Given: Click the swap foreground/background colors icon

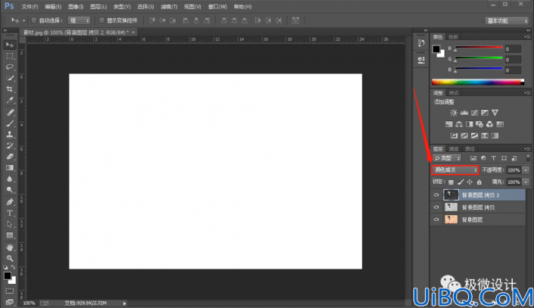Looking at the screenshot, I should tap(13, 267).
